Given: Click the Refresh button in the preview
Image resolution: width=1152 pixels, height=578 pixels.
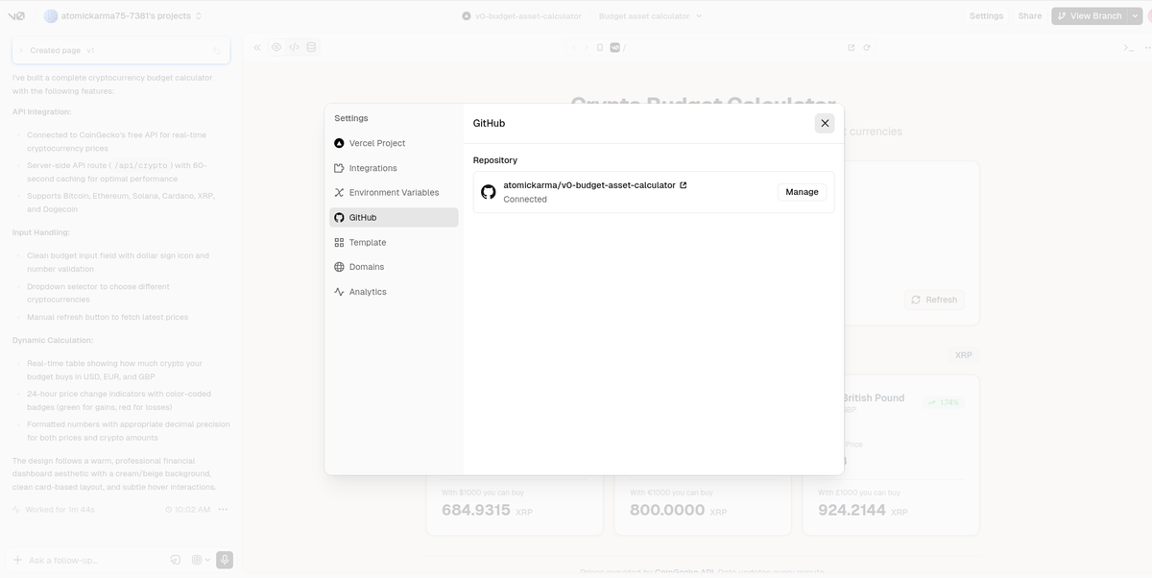Looking at the screenshot, I should coord(934,300).
